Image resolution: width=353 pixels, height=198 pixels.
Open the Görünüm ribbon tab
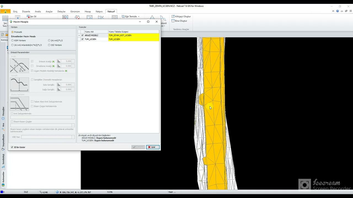(x=75, y=12)
